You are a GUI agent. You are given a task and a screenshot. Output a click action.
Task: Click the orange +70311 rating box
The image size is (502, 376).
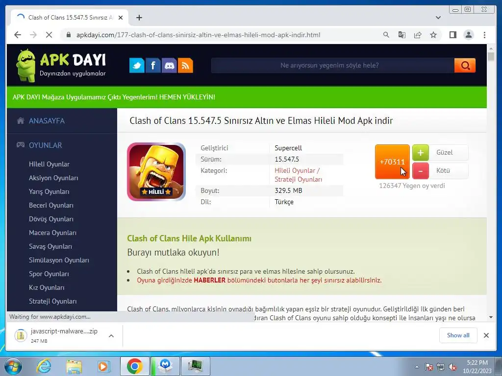point(392,162)
